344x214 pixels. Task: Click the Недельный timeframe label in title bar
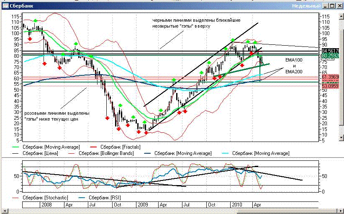(x=306, y=6)
